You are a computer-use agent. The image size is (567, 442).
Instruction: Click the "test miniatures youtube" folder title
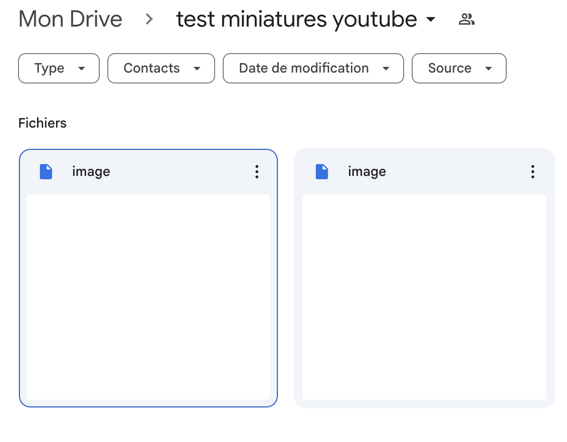(297, 19)
